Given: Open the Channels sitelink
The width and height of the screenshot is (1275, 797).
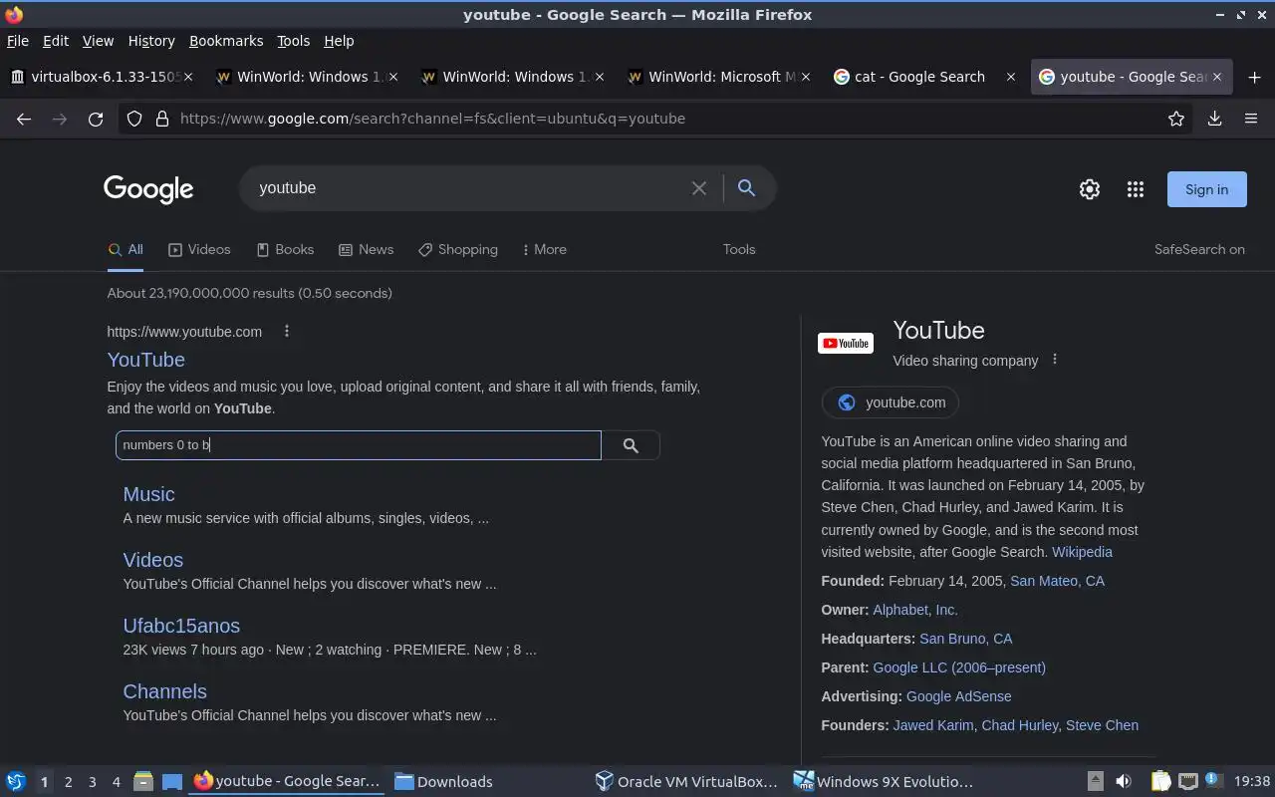Looking at the screenshot, I should tap(164, 691).
